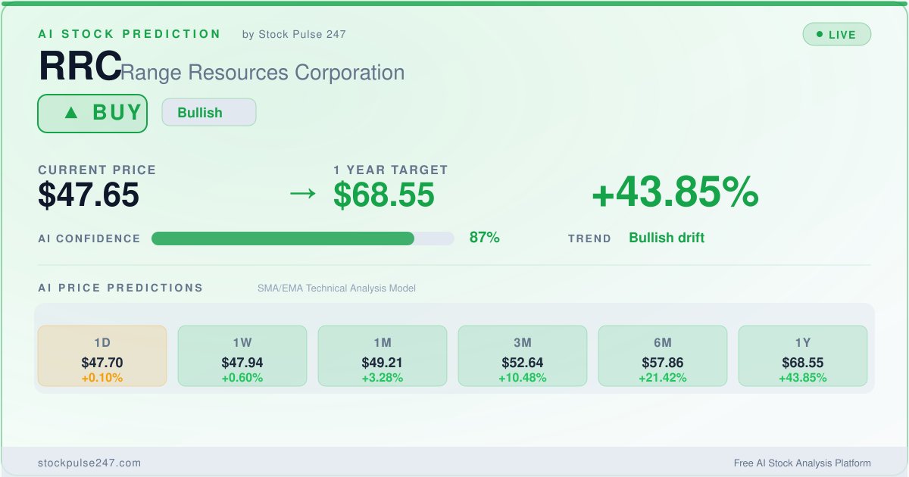Select the 1Y prediction card
Screen dimensions: 909x477
[x=803, y=356]
